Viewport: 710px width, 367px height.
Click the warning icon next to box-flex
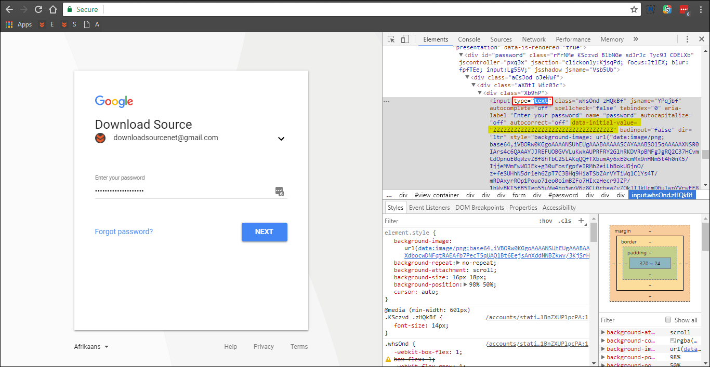388,359
